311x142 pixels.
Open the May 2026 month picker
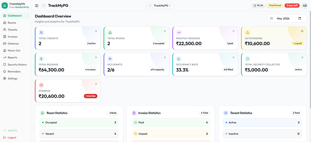pos(287,18)
